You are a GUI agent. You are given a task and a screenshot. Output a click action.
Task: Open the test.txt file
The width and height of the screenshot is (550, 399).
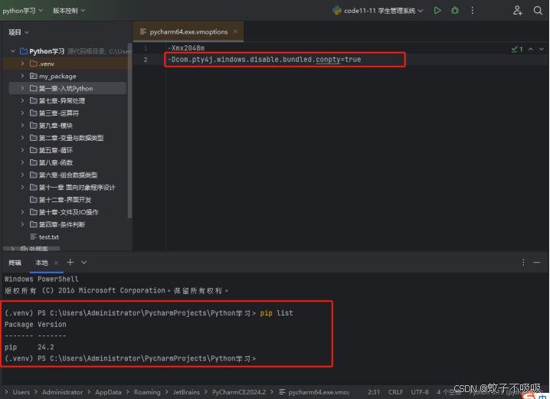coord(48,237)
